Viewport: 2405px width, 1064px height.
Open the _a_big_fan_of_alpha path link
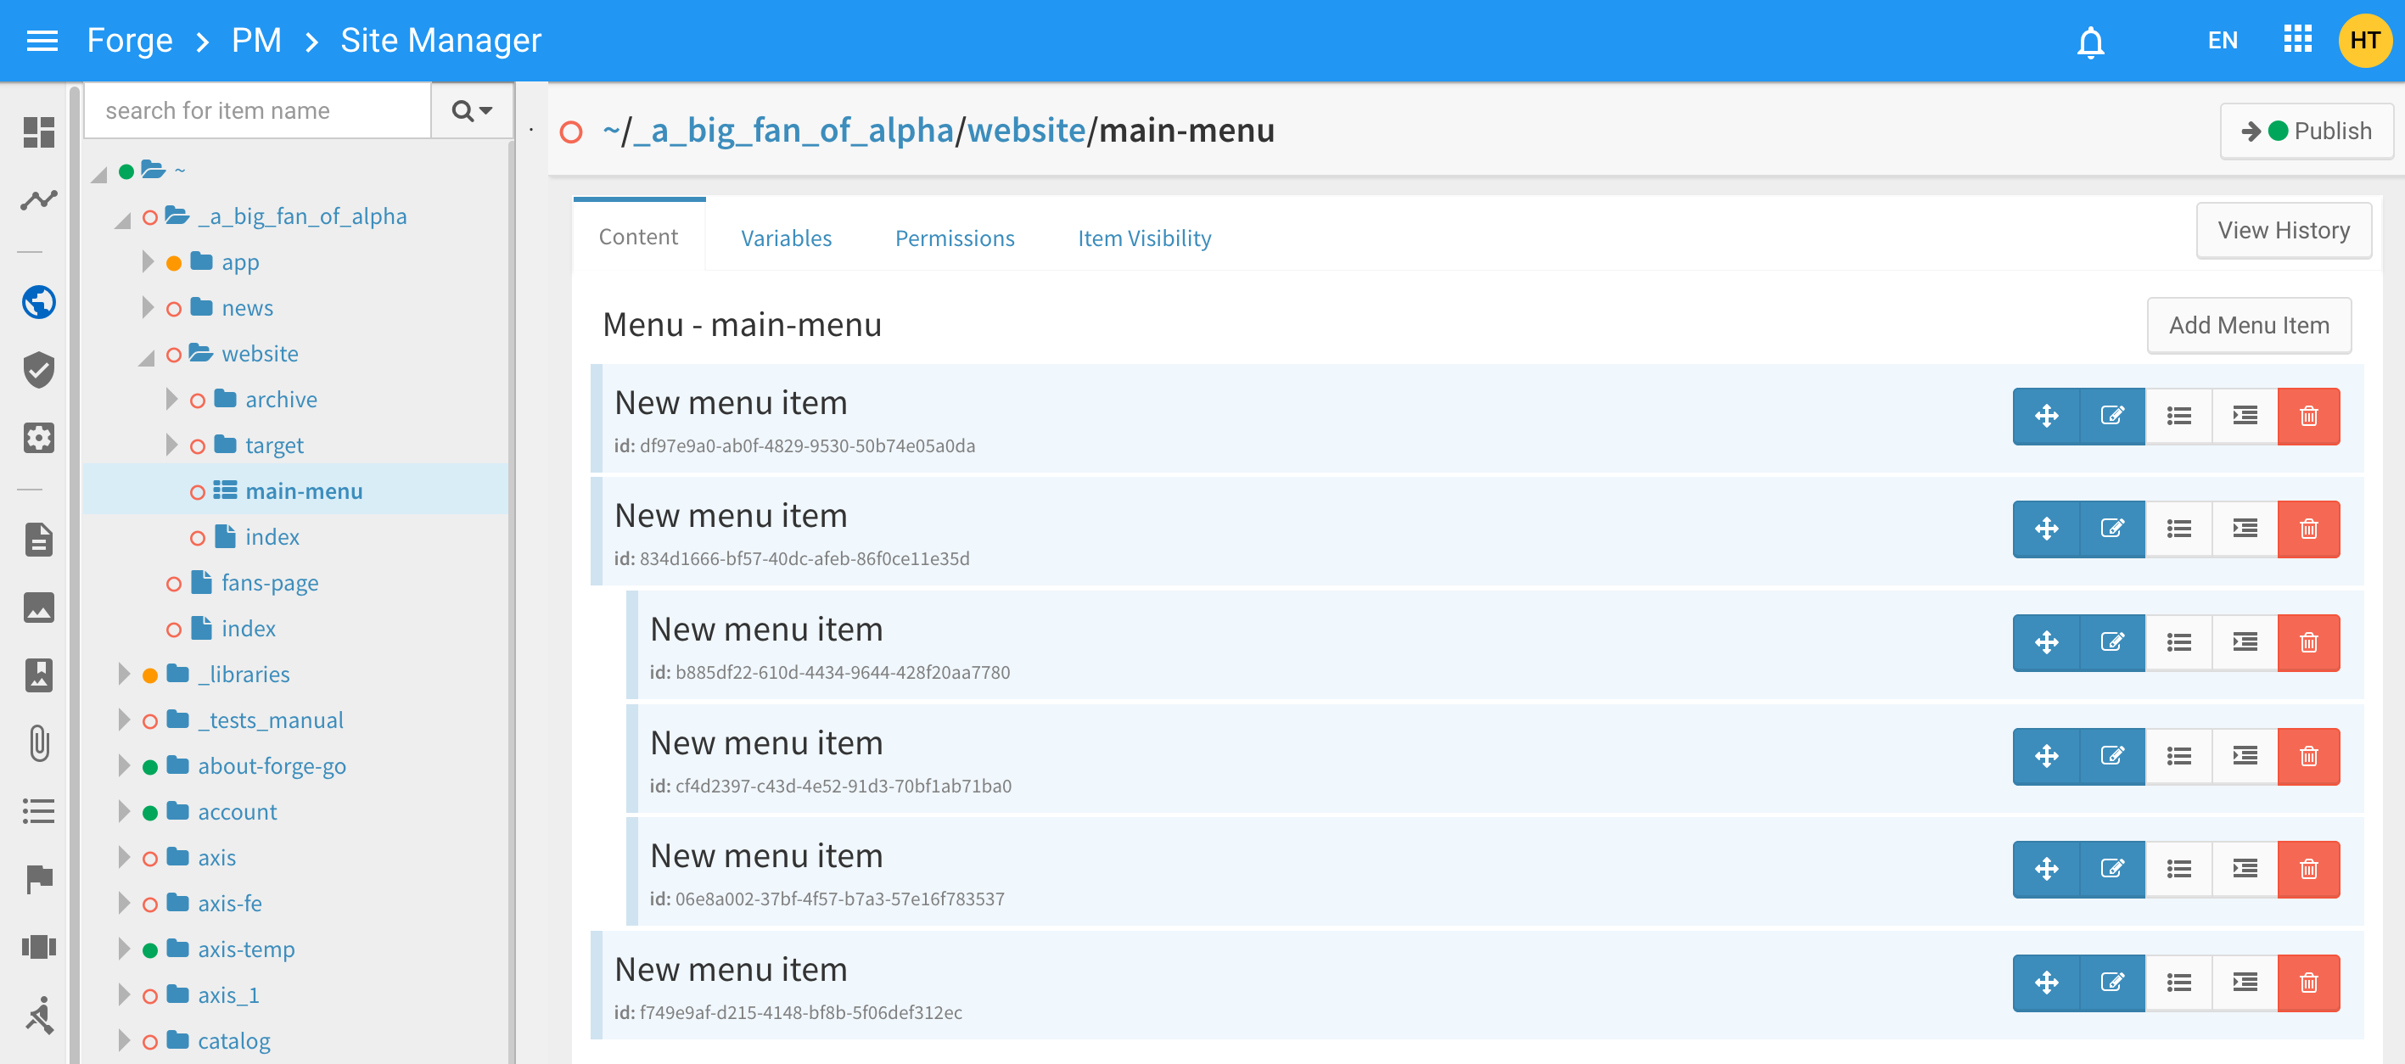pos(793,130)
